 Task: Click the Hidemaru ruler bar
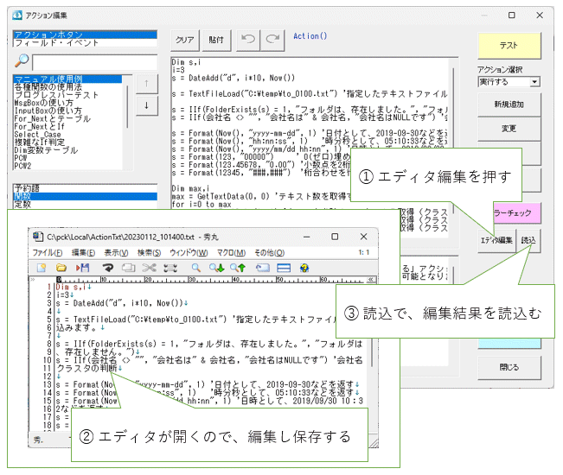(x=211, y=280)
